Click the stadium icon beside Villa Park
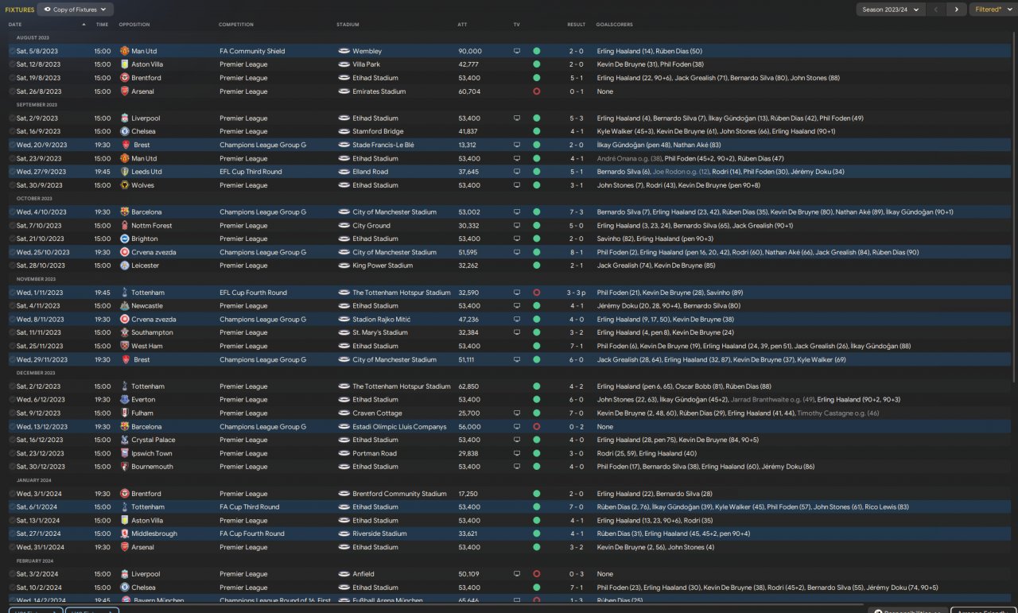 pos(344,64)
